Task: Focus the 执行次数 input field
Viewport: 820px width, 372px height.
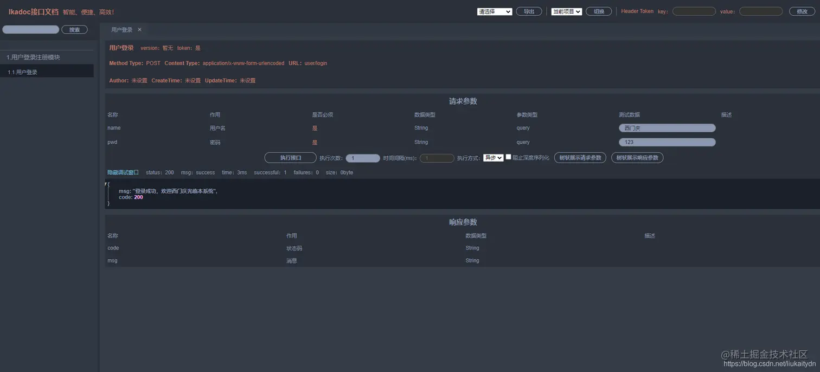Action: (363, 158)
